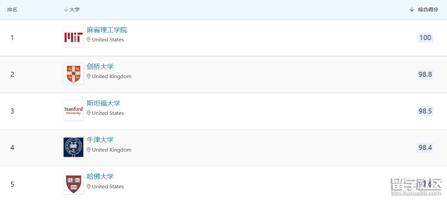
Task: Click the 98.8 score badge
Action: click(425, 74)
